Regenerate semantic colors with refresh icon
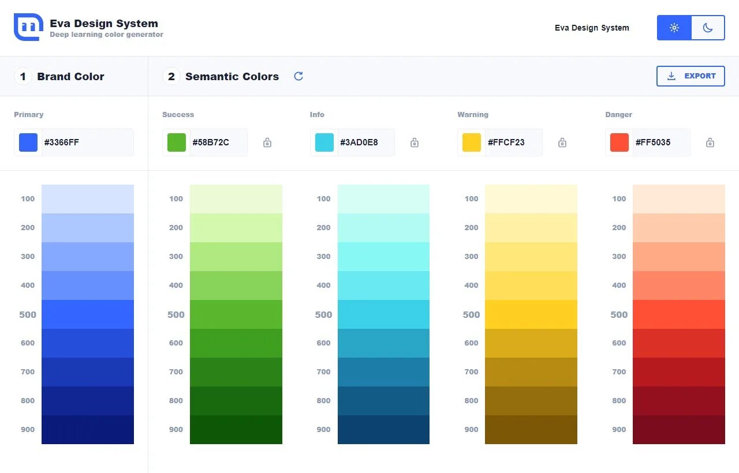The image size is (739, 473). tap(298, 76)
